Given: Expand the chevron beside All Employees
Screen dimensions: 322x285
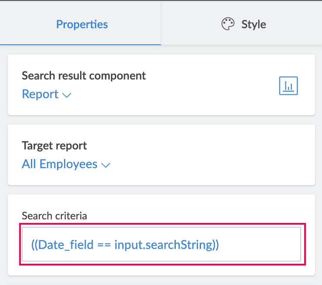Looking at the screenshot, I should (x=106, y=165).
